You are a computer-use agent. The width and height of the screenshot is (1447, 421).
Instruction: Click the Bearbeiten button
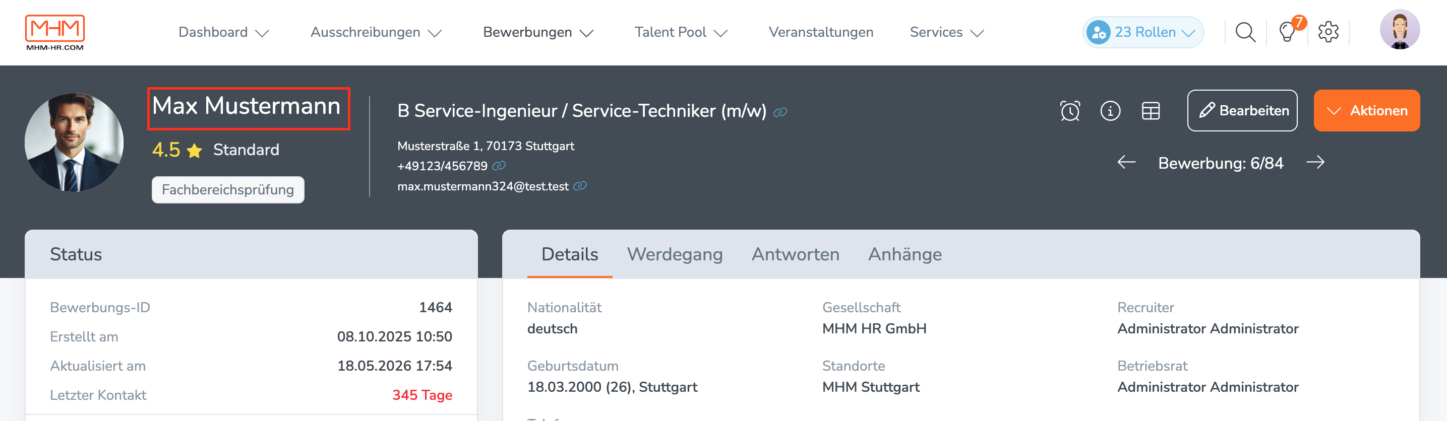(1242, 111)
